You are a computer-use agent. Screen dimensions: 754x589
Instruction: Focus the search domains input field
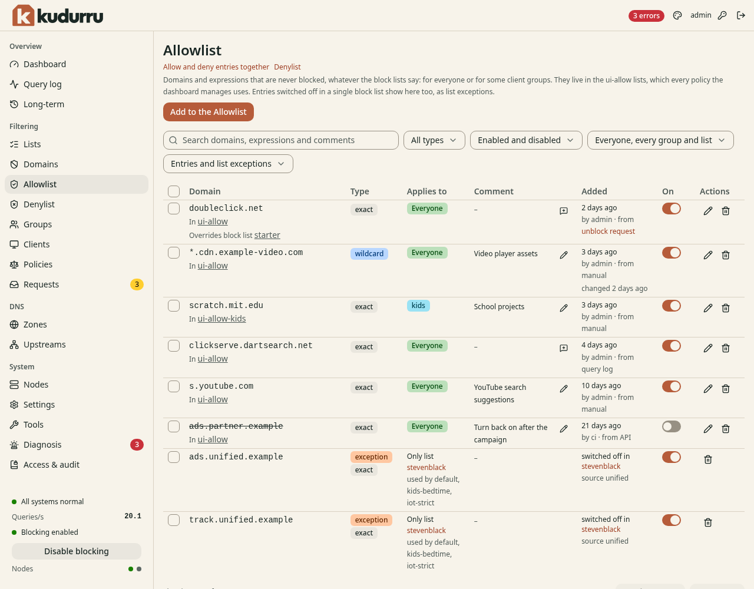281,140
